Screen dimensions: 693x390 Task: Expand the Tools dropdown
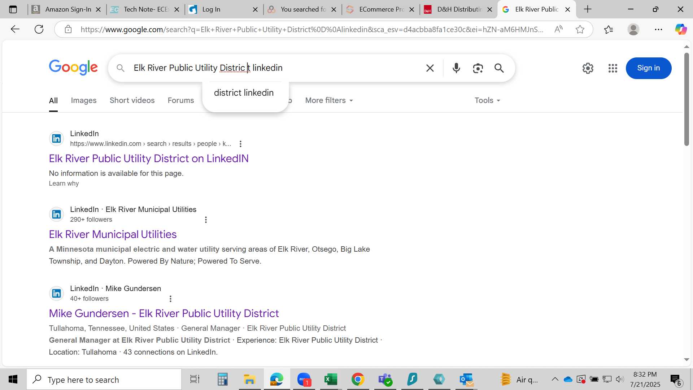(x=487, y=100)
